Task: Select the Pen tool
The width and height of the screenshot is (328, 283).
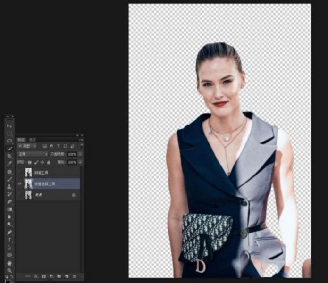Action: coord(9,232)
